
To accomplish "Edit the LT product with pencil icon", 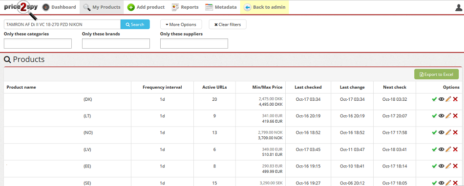I will pyautogui.click(x=448, y=116).
